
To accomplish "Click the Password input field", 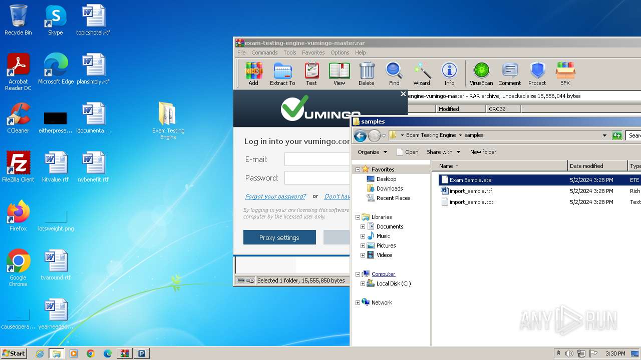I will tap(317, 177).
